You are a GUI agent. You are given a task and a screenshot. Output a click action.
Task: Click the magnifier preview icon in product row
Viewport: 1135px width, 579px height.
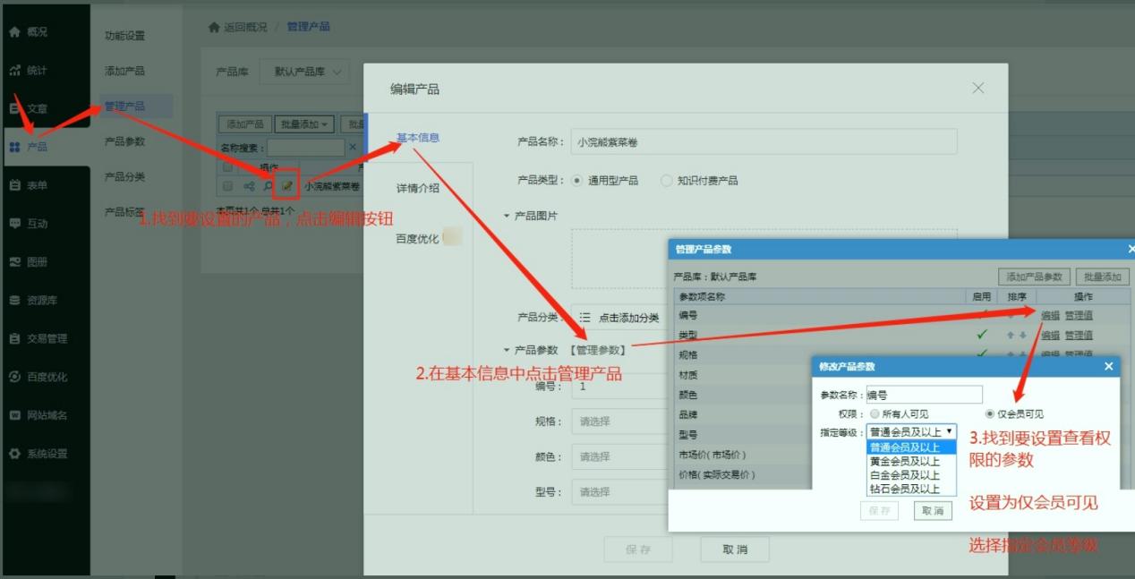tap(268, 186)
